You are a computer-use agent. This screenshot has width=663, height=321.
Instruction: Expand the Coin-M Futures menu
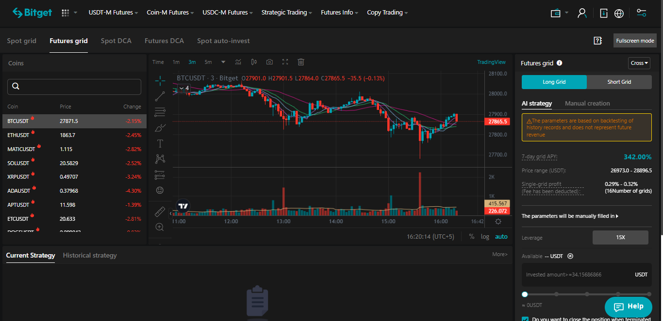(170, 13)
